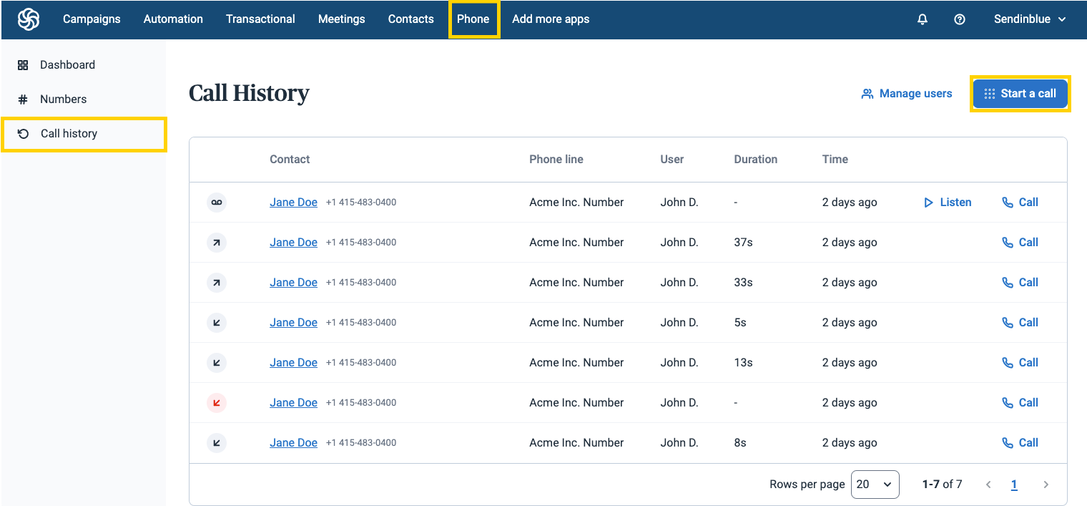The width and height of the screenshot is (1087, 506).
Task: Click Call in the 13s row
Action: 1020,363
